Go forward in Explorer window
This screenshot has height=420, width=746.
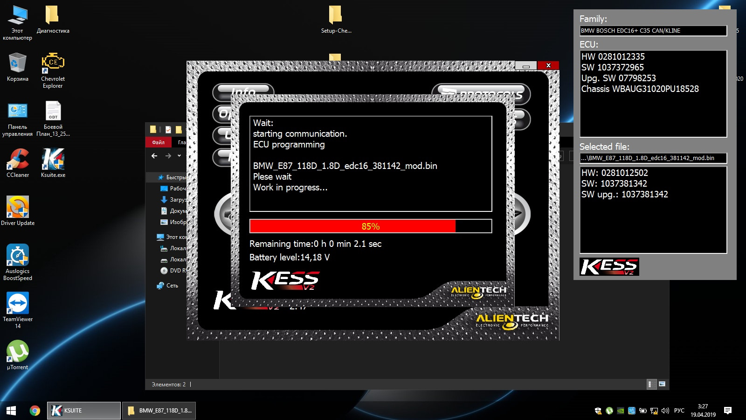(x=168, y=156)
